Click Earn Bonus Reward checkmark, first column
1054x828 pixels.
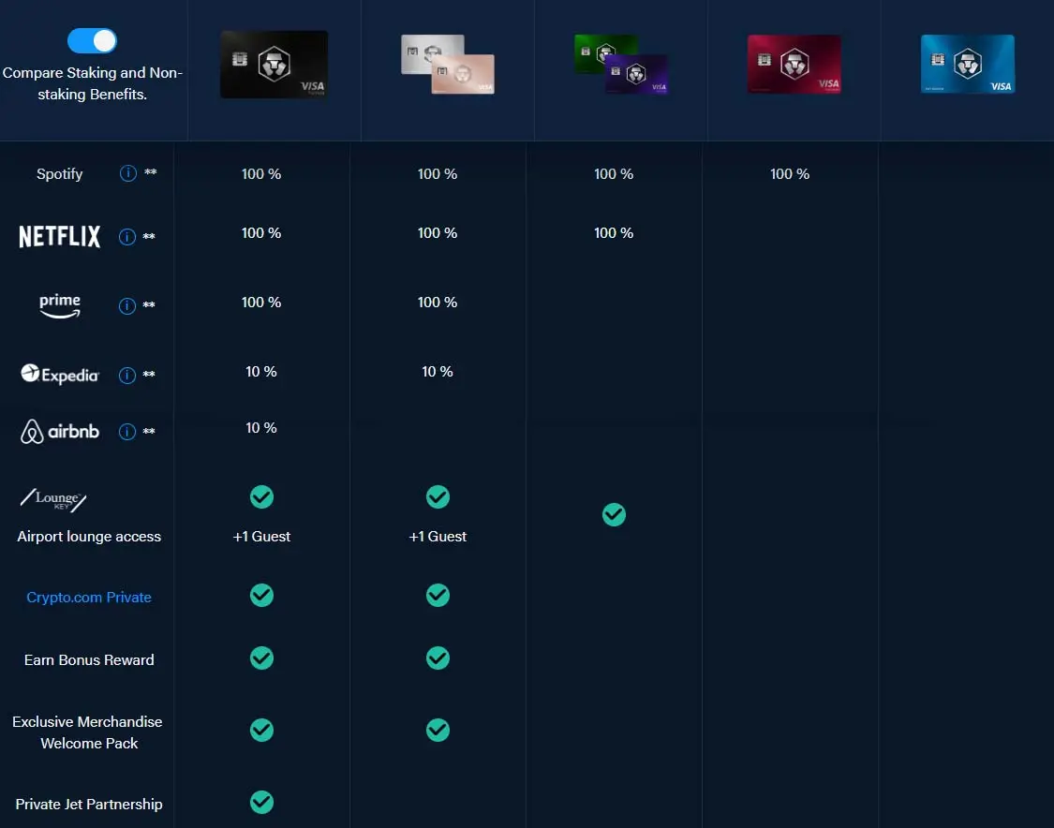(261, 658)
